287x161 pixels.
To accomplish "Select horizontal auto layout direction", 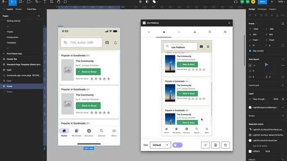I will 254,65.
